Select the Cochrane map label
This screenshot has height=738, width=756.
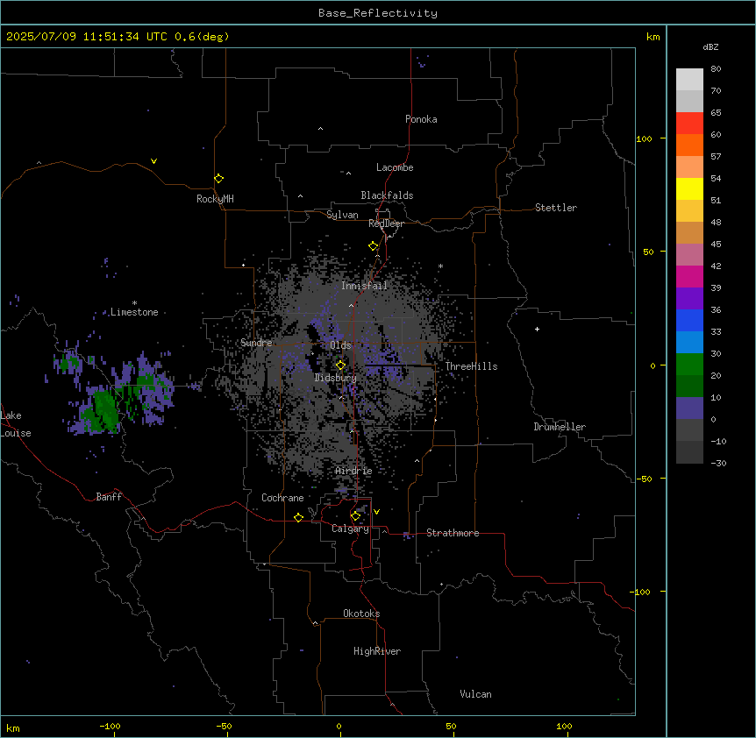282,498
